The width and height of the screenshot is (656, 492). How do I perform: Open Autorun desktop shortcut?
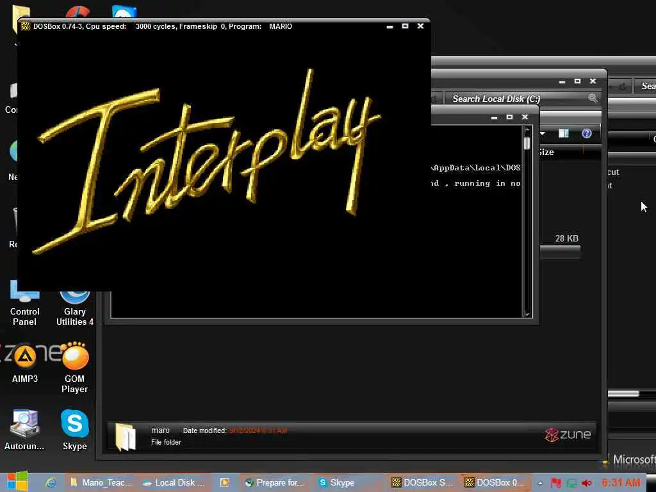tap(24, 429)
